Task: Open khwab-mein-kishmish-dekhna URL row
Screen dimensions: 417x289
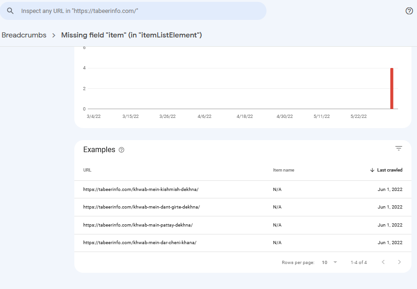Action: 141,189
